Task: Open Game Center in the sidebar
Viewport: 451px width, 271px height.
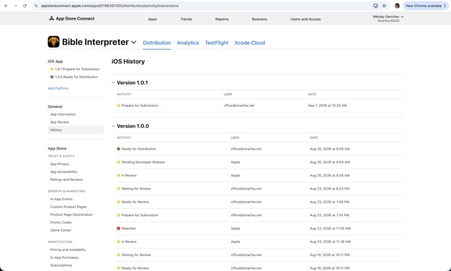Action: pyautogui.click(x=60, y=230)
